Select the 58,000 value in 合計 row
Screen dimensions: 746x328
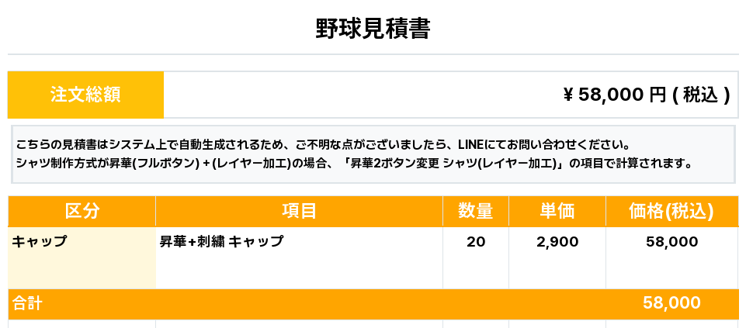click(671, 303)
